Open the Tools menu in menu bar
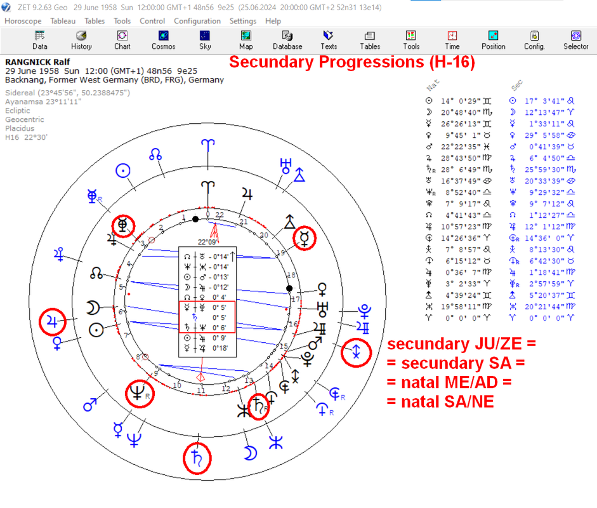 pyautogui.click(x=122, y=21)
